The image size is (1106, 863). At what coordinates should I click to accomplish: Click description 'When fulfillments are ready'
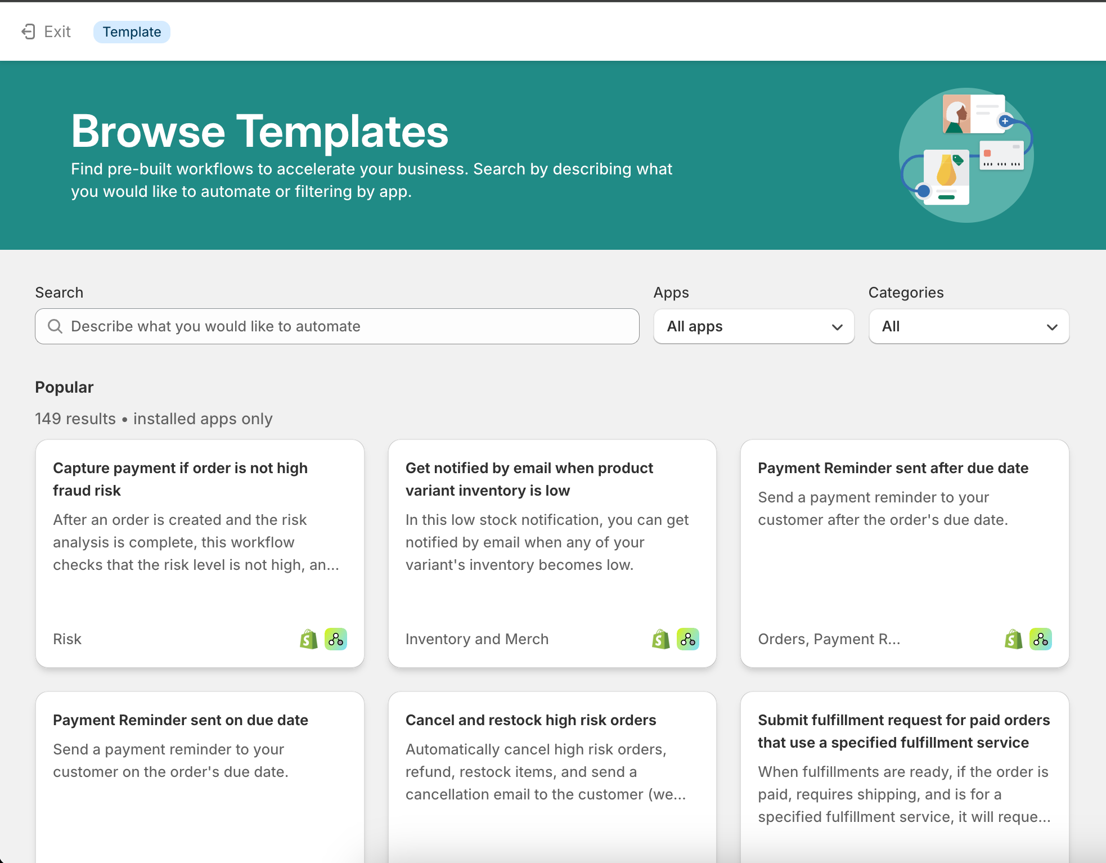click(x=904, y=794)
